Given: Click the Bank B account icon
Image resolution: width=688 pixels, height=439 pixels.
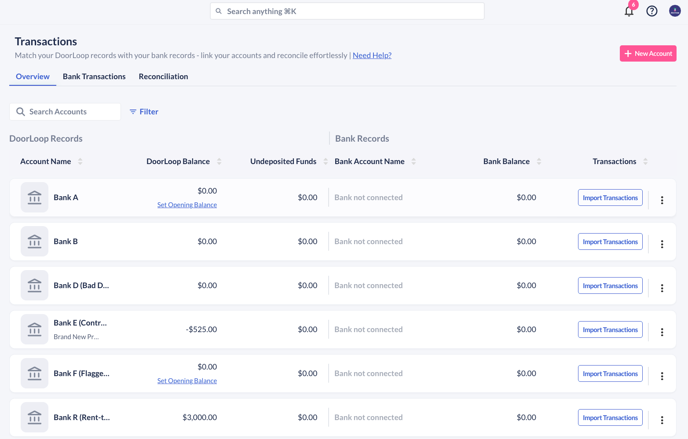Looking at the screenshot, I should 34,241.
